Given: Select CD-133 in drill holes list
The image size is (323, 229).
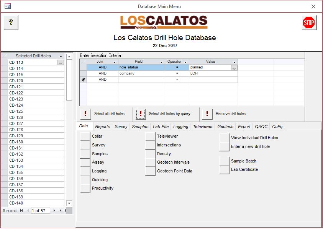Looking at the screenshot, I should pos(36,160).
